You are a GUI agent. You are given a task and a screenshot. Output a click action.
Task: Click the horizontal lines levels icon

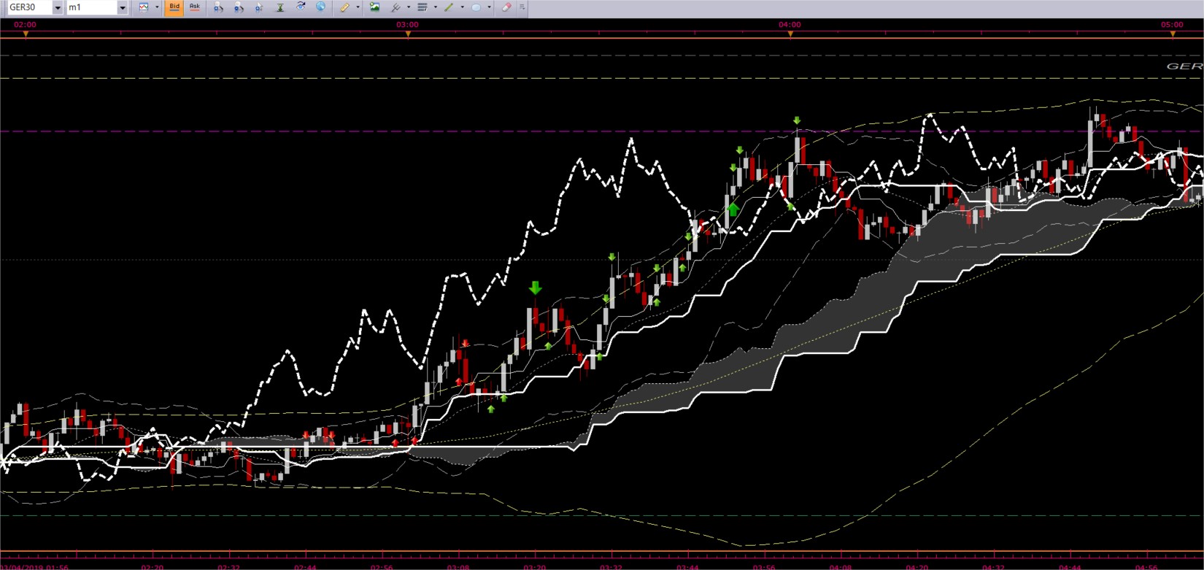click(x=422, y=7)
